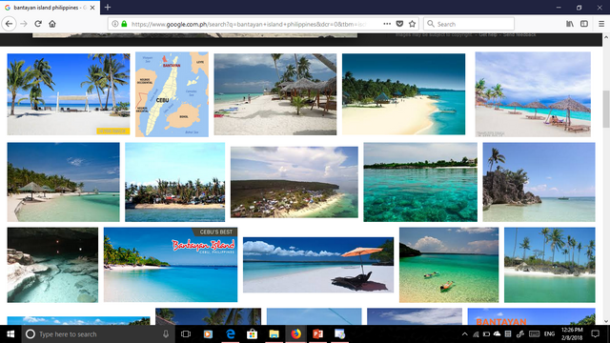Open the tall palms lagoon image

pyautogui.click(x=550, y=265)
